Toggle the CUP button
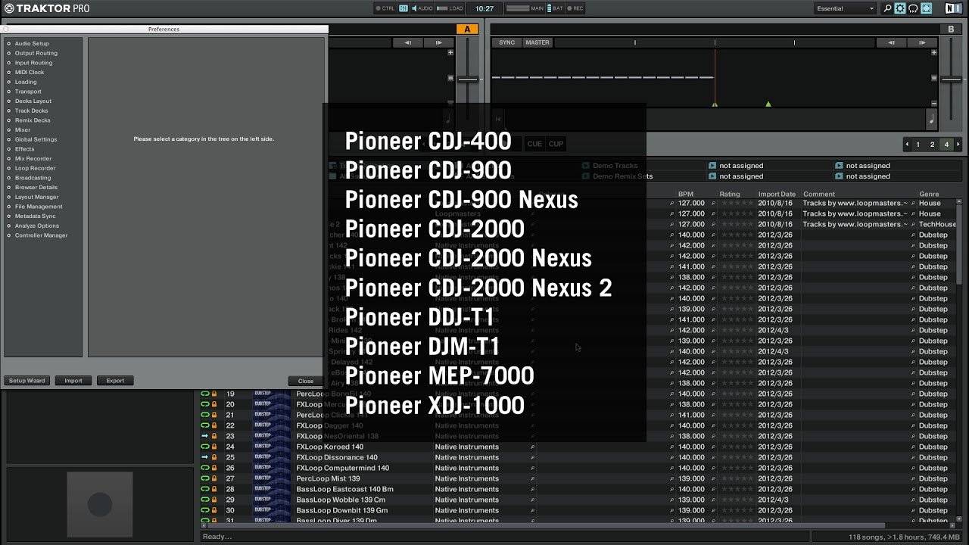The height and width of the screenshot is (545, 969). tap(556, 144)
